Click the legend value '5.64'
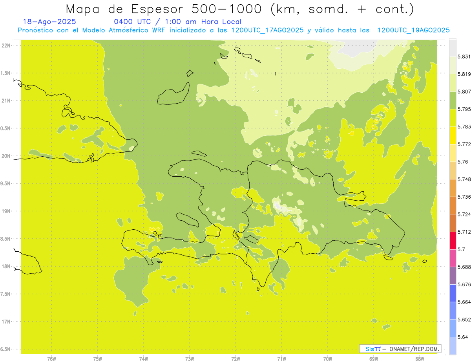Screen dimensions: 471x364 [x=463, y=337]
